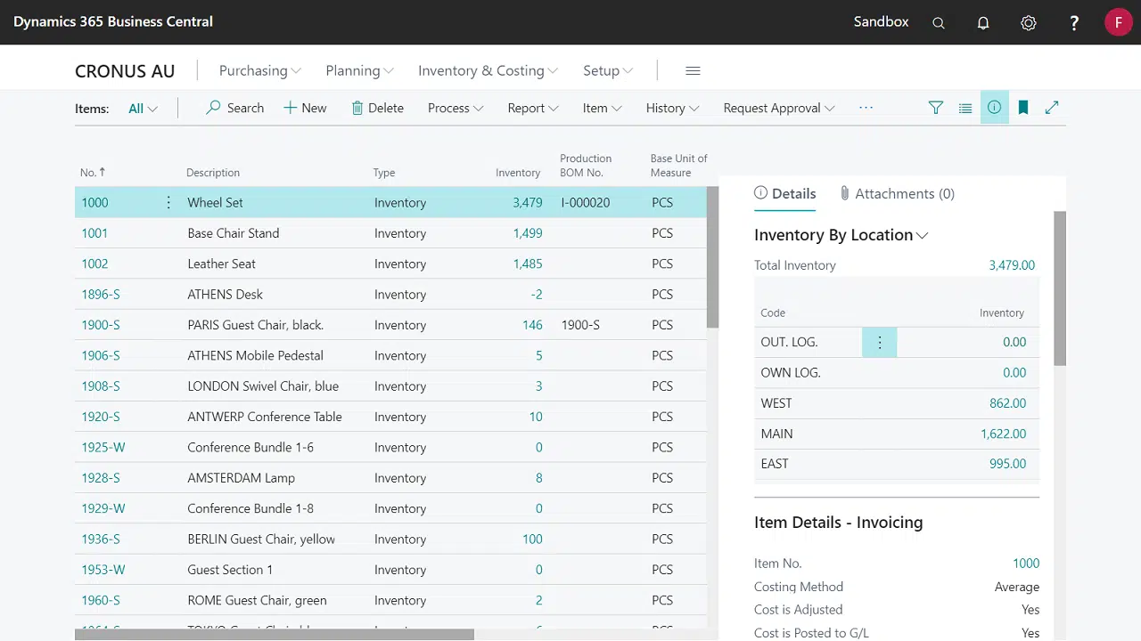Open the global search magnifier icon
Viewport: 1141px width, 641px height.
(939, 23)
